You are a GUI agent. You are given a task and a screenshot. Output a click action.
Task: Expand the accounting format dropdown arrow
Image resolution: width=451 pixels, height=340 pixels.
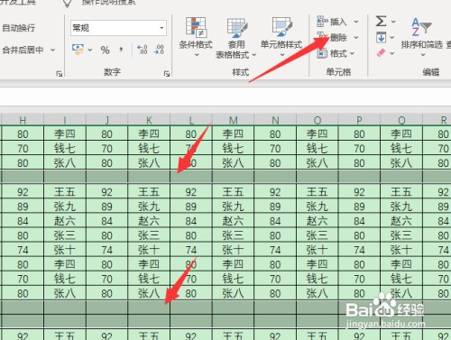(x=89, y=50)
